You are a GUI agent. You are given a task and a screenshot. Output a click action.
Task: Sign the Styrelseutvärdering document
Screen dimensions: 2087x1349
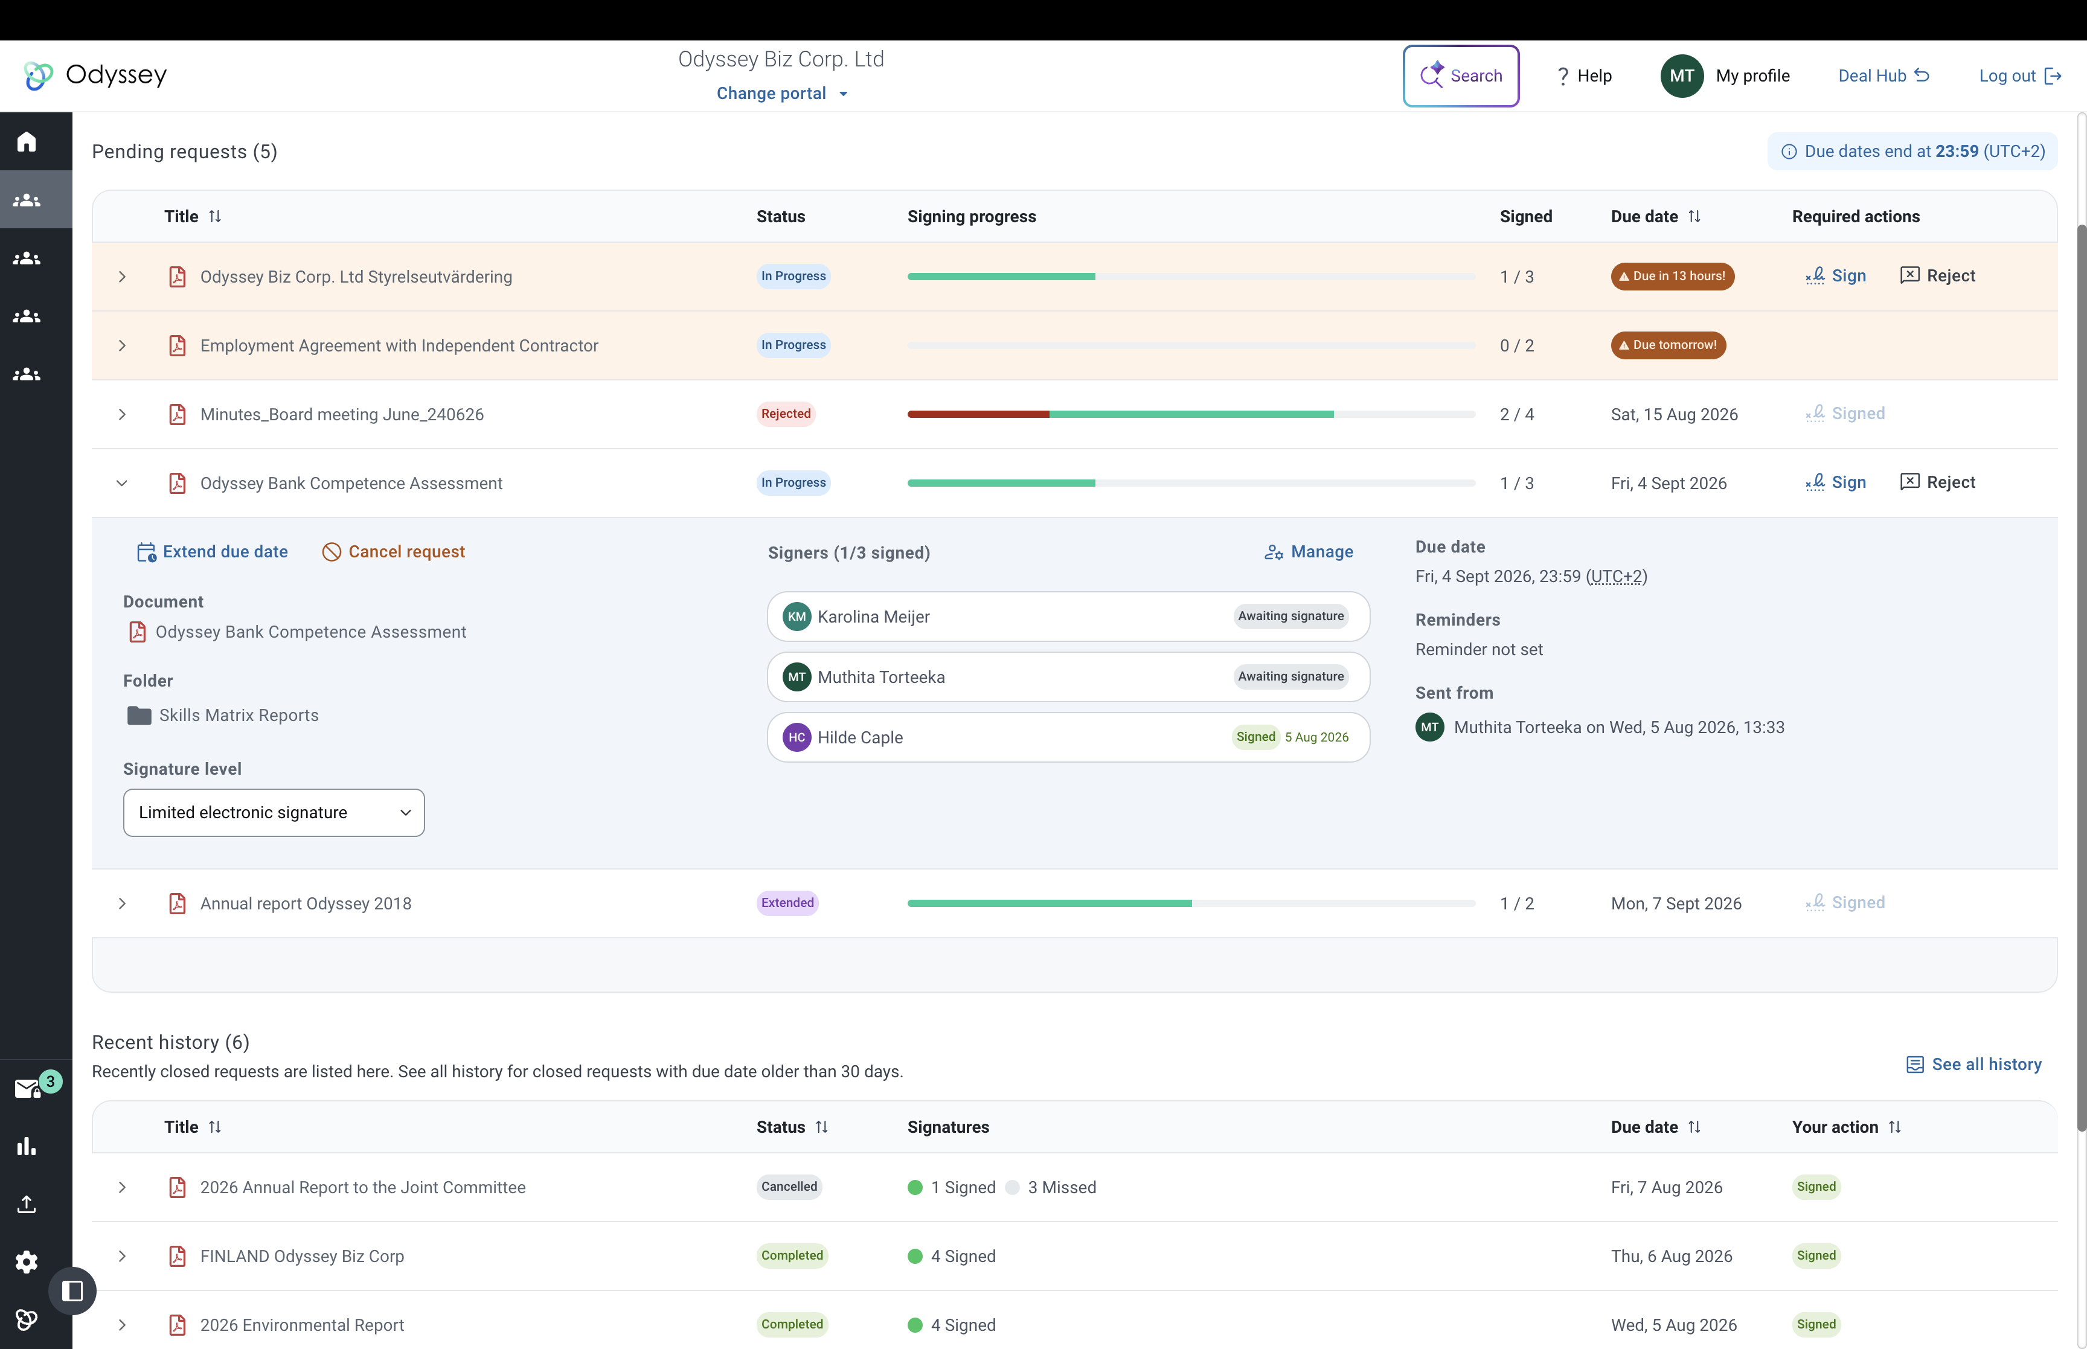[1836, 276]
